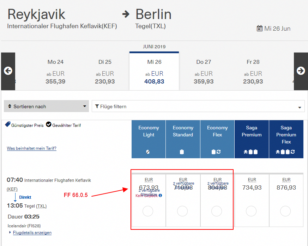Click the Gewählter Tarif checkmark icon

[49, 125]
